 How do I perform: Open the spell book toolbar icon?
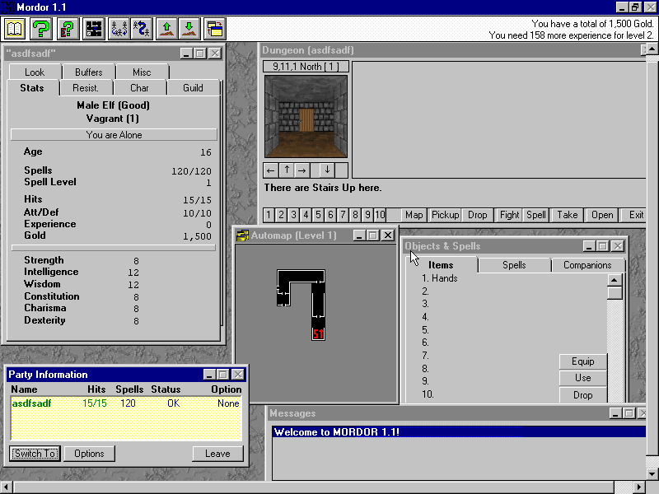[x=15, y=29]
